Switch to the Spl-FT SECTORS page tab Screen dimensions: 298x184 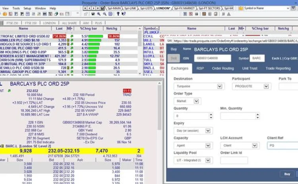[x=209, y=8]
